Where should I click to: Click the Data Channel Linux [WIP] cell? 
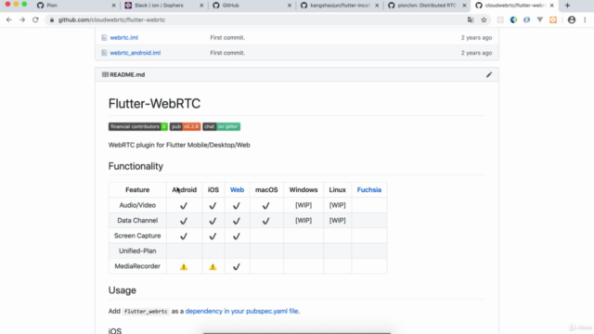[x=337, y=220]
